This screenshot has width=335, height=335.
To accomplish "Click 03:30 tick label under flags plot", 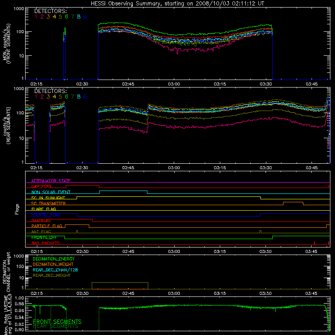I will (x=265, y=252).
